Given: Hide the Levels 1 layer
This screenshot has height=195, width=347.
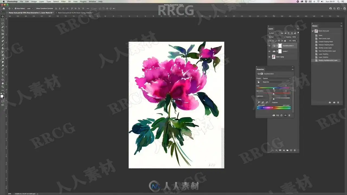Looking at the screenshot, I should point(269,51).
